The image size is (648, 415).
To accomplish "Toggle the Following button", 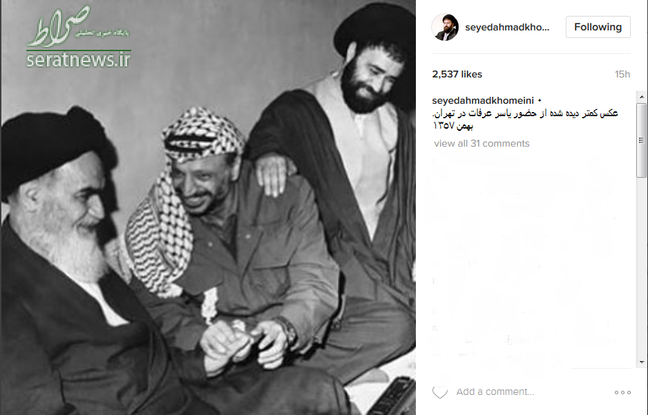I will [x=598, y=27].
